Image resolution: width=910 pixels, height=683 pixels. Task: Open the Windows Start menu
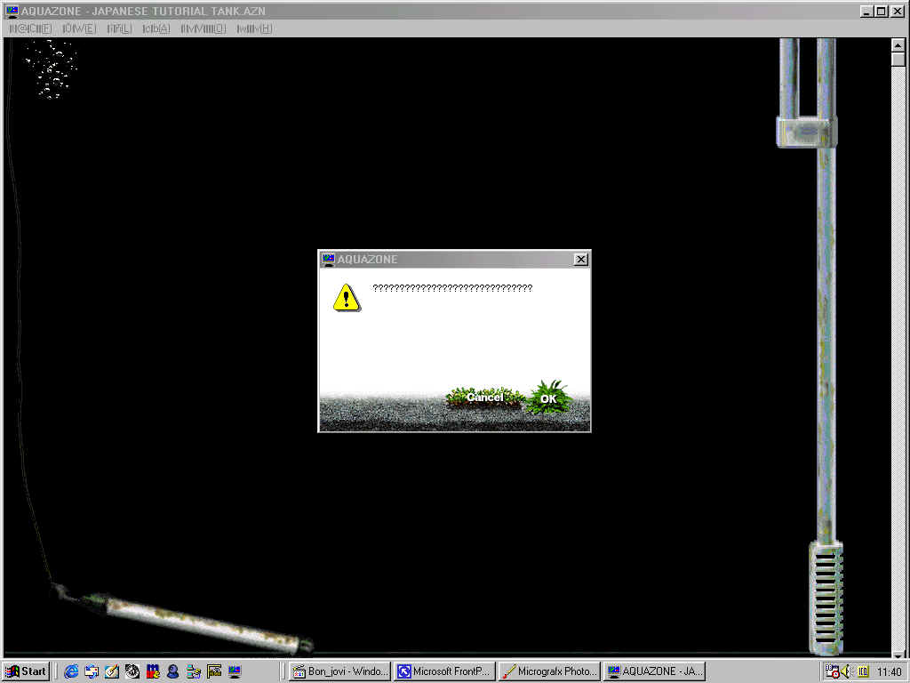pos(26,671)
